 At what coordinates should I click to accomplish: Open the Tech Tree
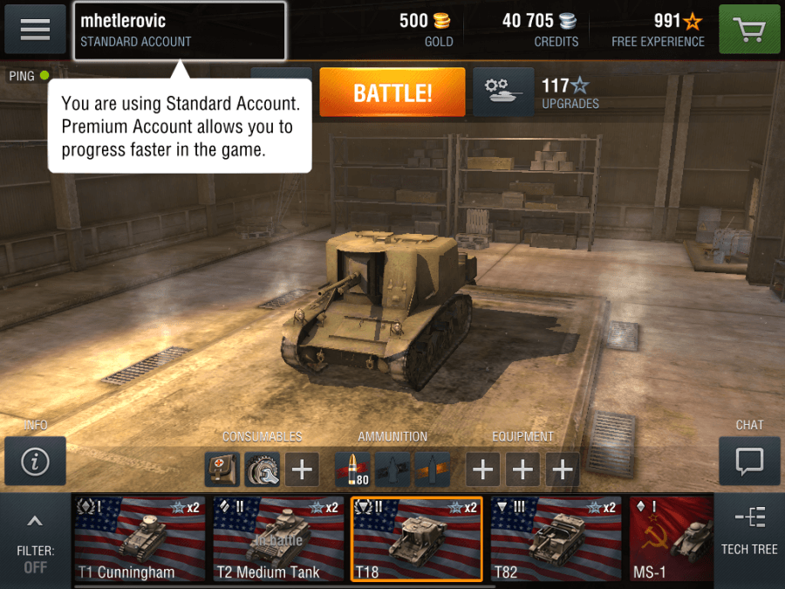749,532
